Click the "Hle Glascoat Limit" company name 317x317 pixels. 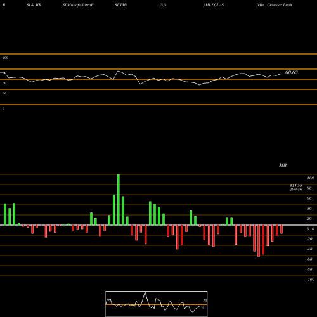coord(275,5)
